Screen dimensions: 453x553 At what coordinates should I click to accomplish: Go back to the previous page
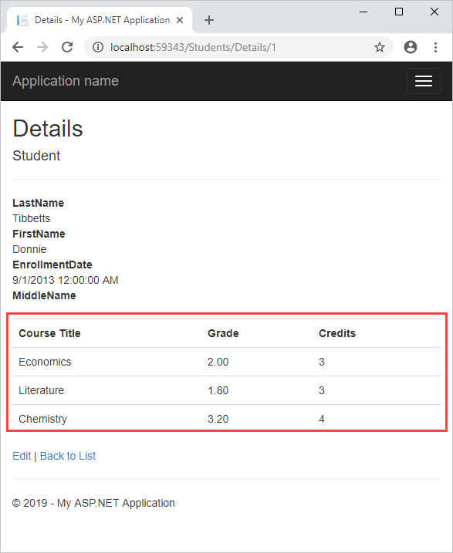pos(17,47)
